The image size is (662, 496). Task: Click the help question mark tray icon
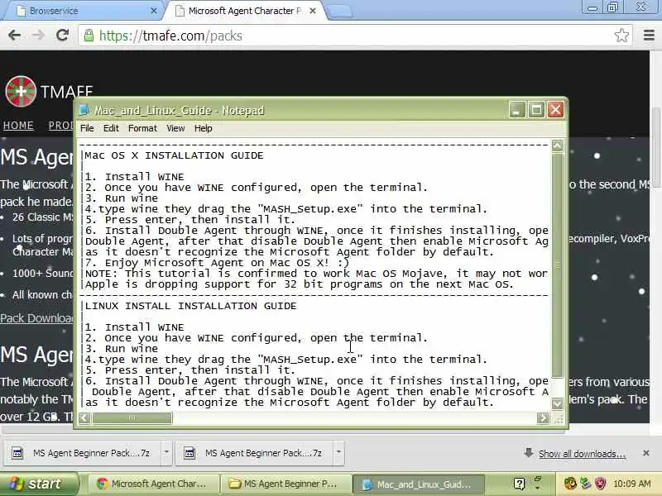pyautogui.click(x=520, y=484)
